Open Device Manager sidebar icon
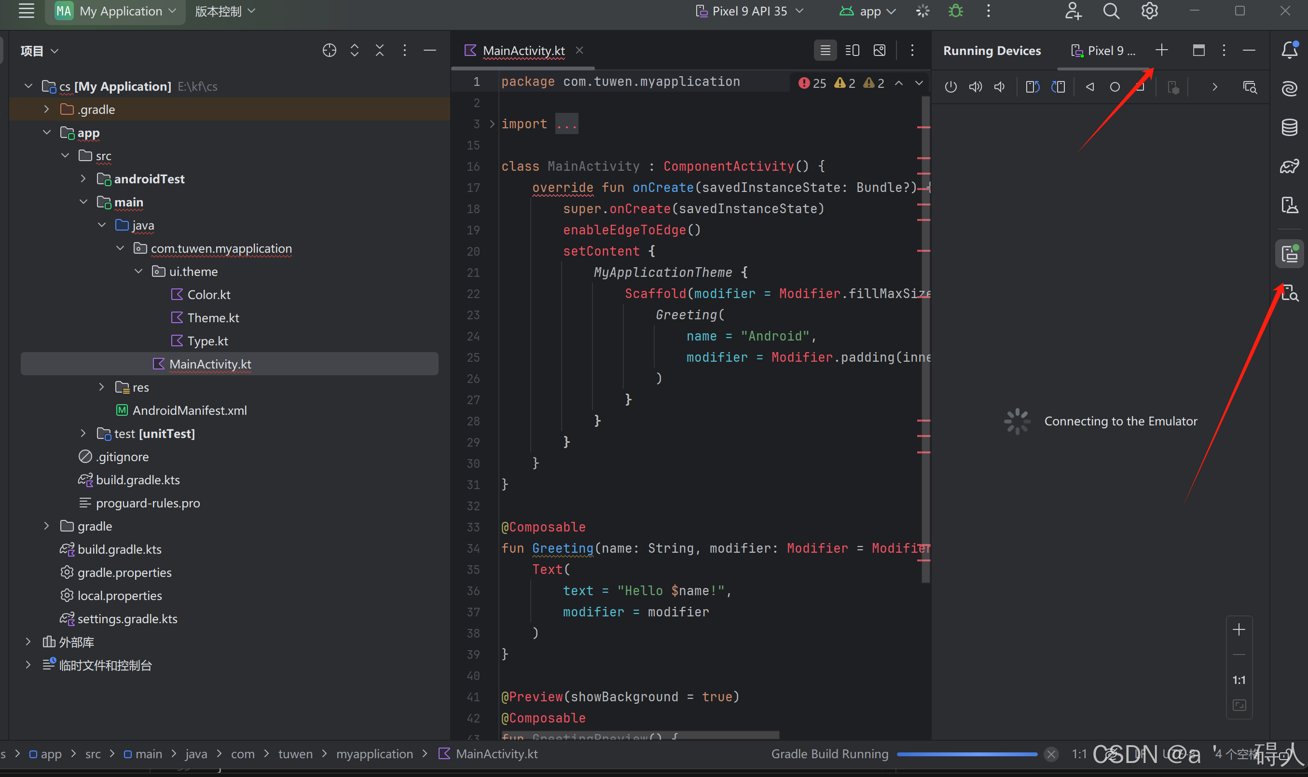1308x777 pixels. point(1290,205)
